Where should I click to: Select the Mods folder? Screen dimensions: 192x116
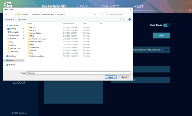[32, 36]
